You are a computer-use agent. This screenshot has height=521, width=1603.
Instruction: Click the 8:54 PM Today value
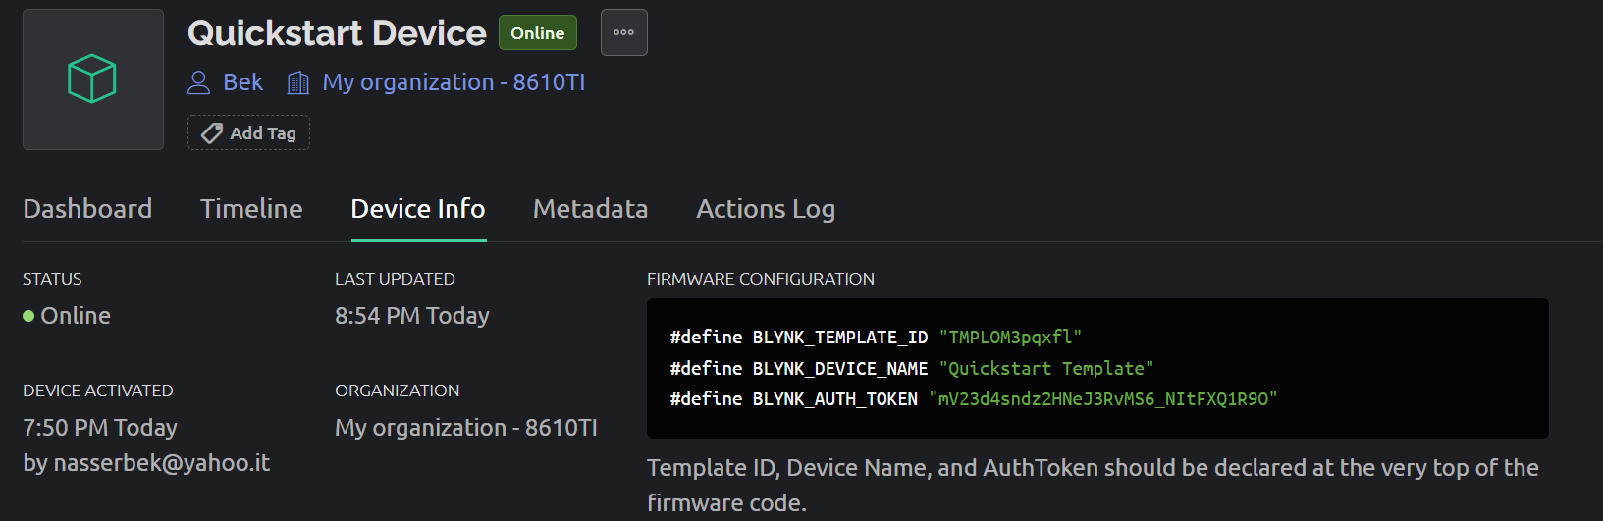point(412,316)
